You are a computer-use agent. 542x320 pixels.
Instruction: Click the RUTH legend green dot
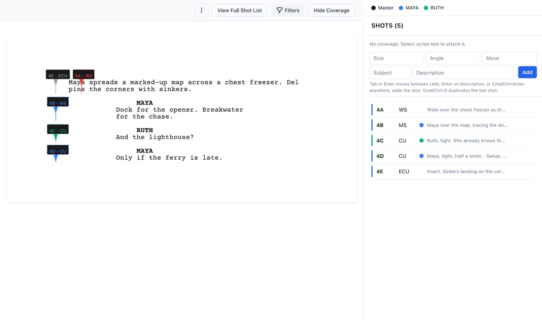pyautogui.click(x=426, y=8)
